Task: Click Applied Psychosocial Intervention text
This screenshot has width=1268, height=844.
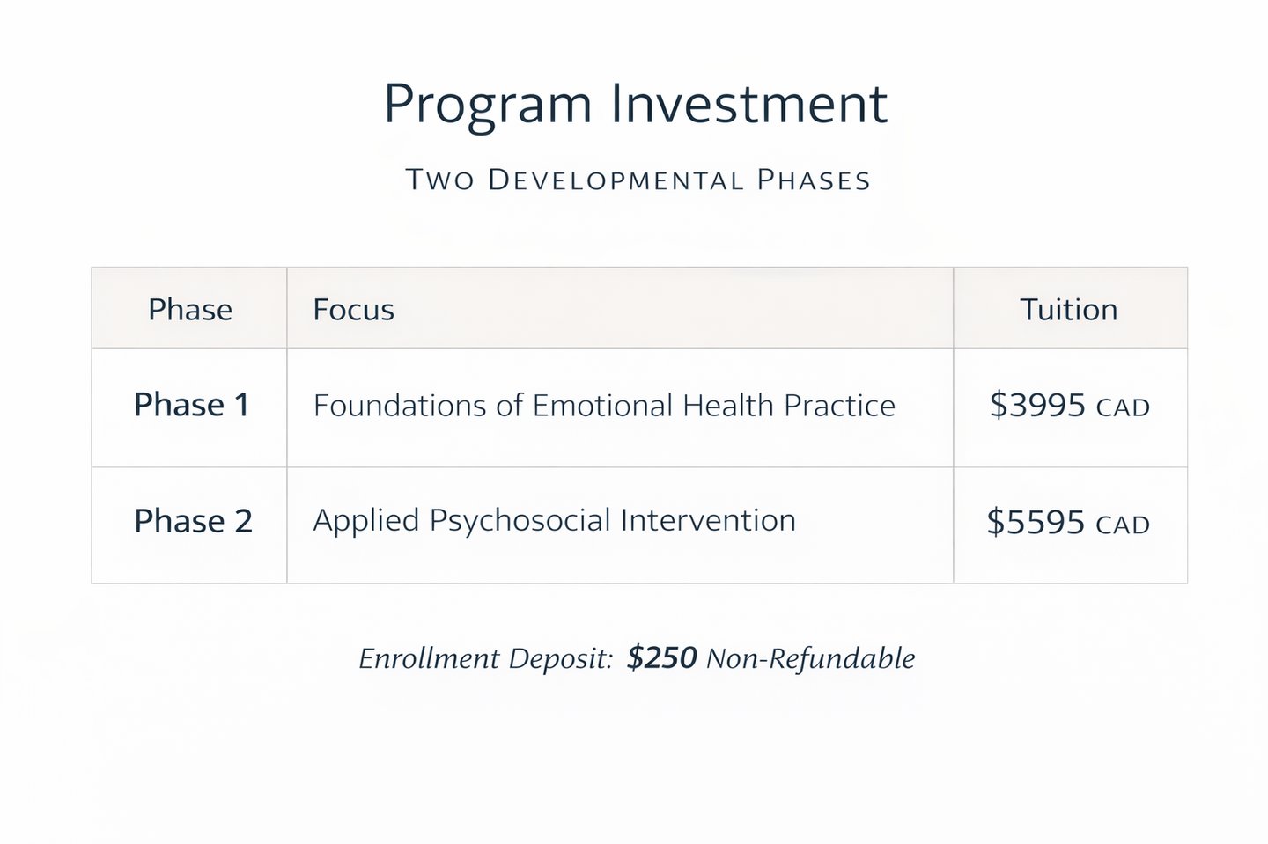Action: [x=554, y=520]
